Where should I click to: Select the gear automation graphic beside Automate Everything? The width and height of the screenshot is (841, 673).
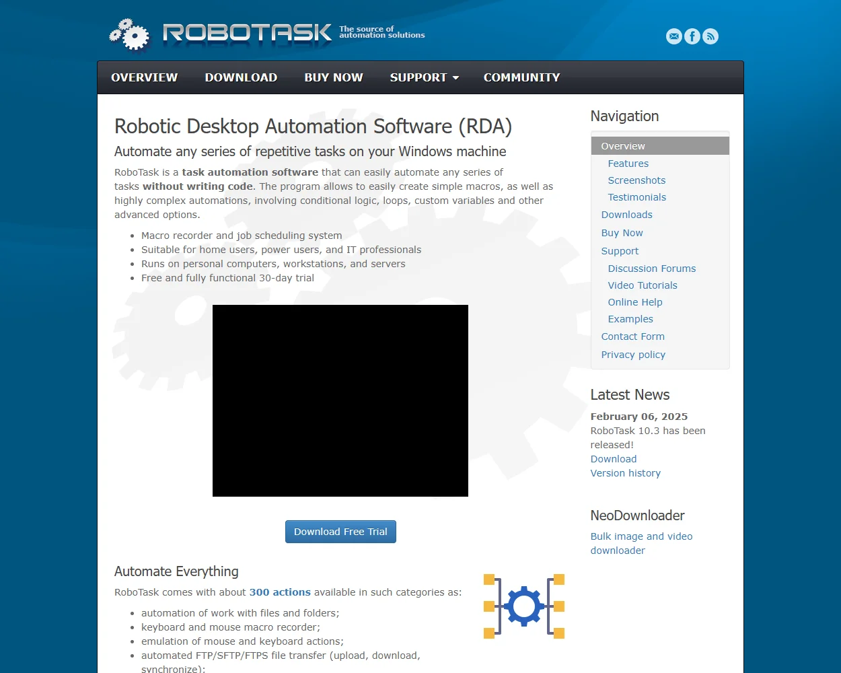click(x=523, y=606)
